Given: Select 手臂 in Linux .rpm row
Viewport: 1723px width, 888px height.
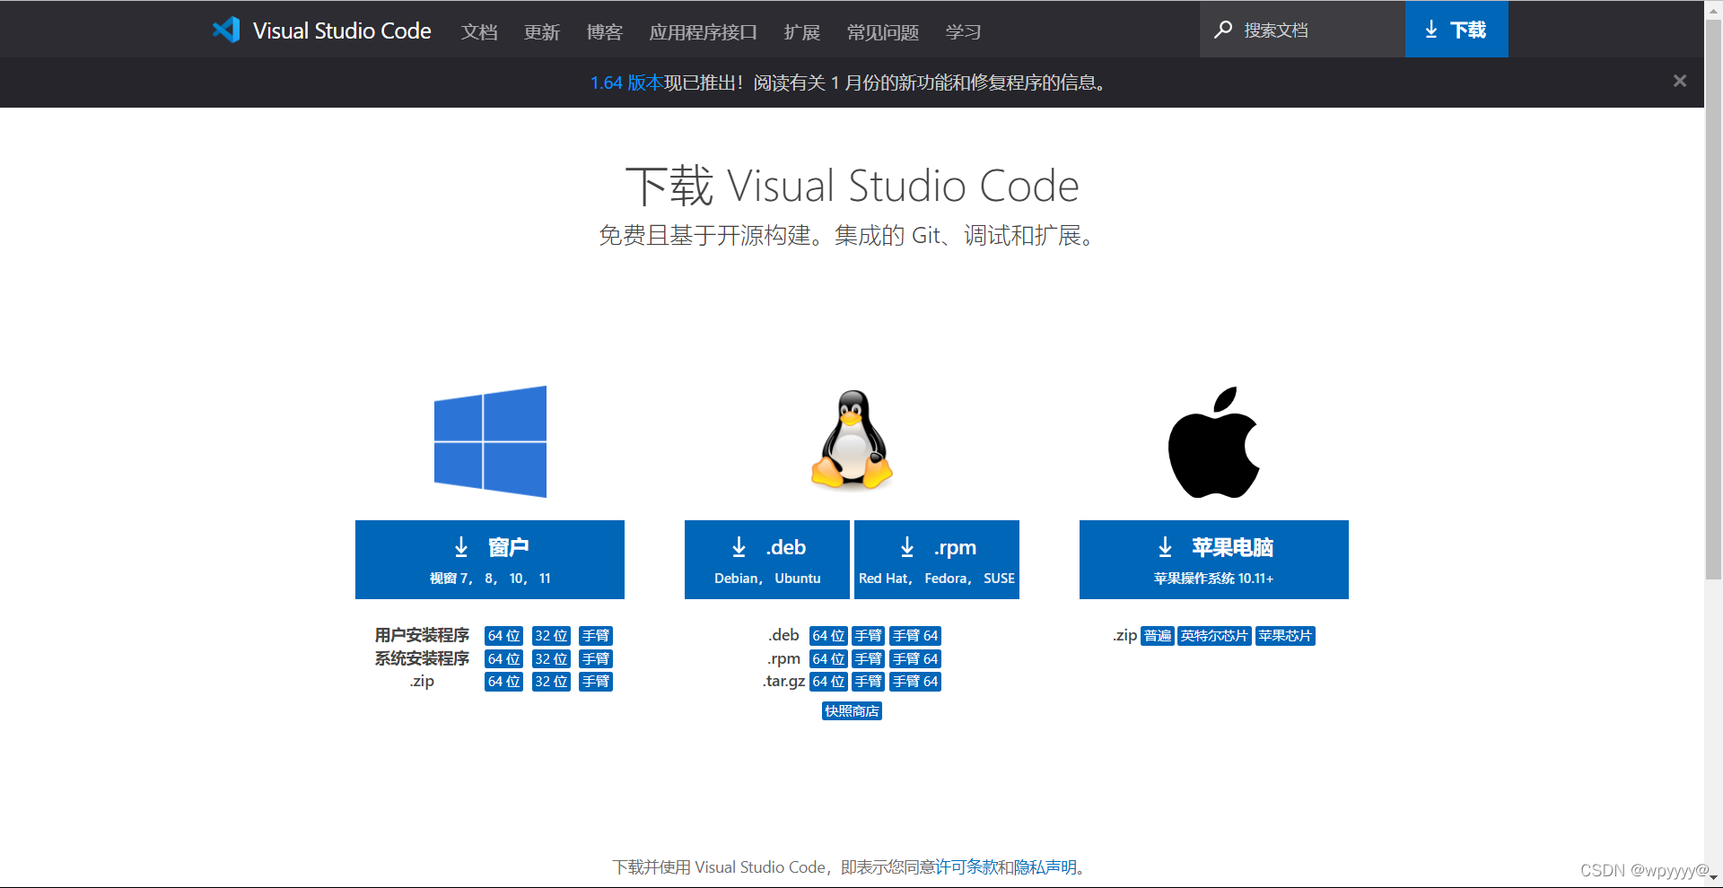Looking at the screenshot, I should (x=868, y=659).
